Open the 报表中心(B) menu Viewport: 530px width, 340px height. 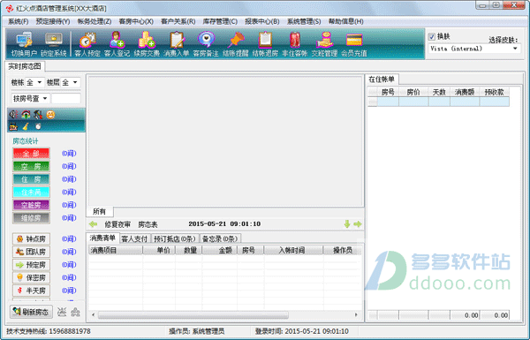click(x=262, y=21)
